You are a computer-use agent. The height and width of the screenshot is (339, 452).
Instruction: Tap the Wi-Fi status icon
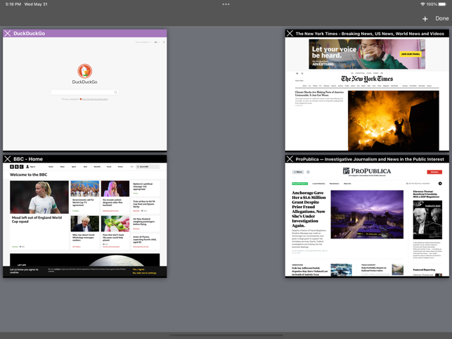pyautogui.click(x=422, y=4)
